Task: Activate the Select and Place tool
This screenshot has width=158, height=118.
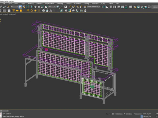Action: point(46,7)
